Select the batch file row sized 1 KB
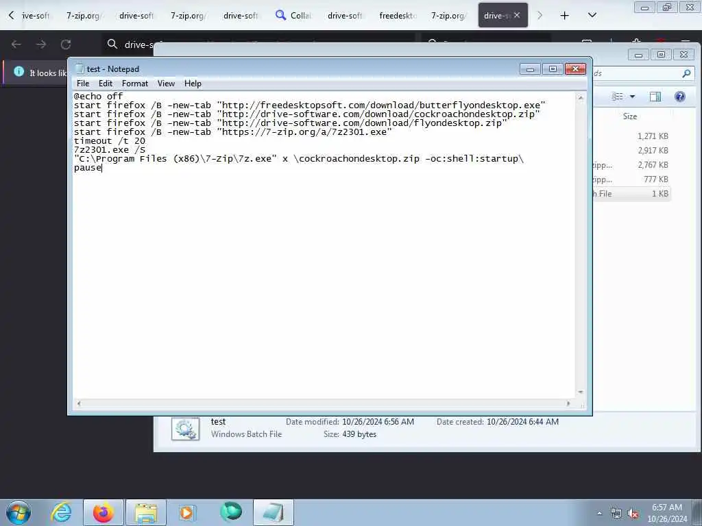Screen dimensions: 702x526 (x=631, y=194)
